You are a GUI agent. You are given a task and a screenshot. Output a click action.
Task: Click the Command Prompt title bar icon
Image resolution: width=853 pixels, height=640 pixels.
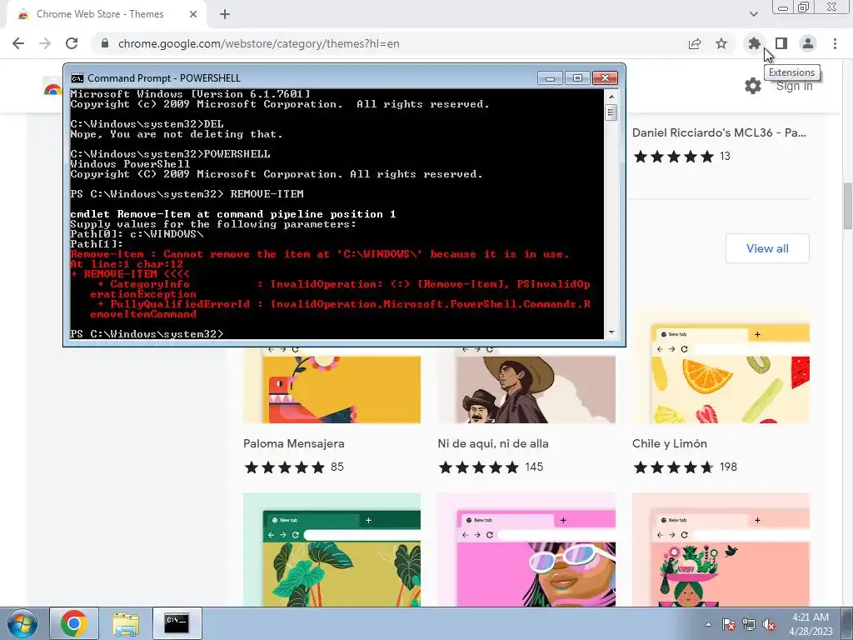pos(77,78)
